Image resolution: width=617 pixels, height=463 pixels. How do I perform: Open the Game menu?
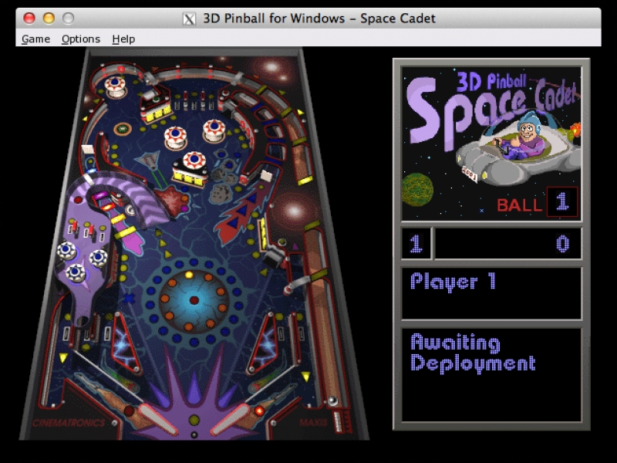pos(35,39)
